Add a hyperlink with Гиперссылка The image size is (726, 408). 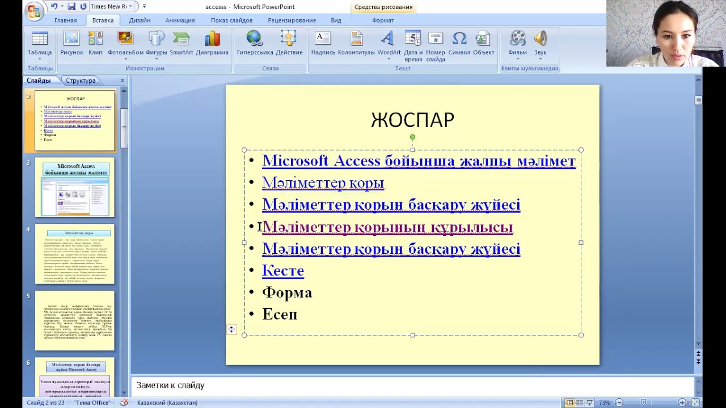255,44
